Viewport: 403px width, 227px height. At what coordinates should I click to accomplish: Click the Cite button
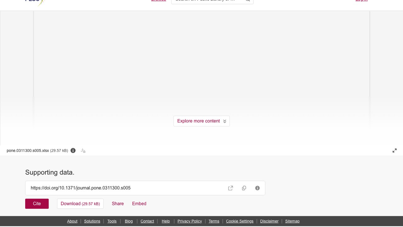coord(37,204)
